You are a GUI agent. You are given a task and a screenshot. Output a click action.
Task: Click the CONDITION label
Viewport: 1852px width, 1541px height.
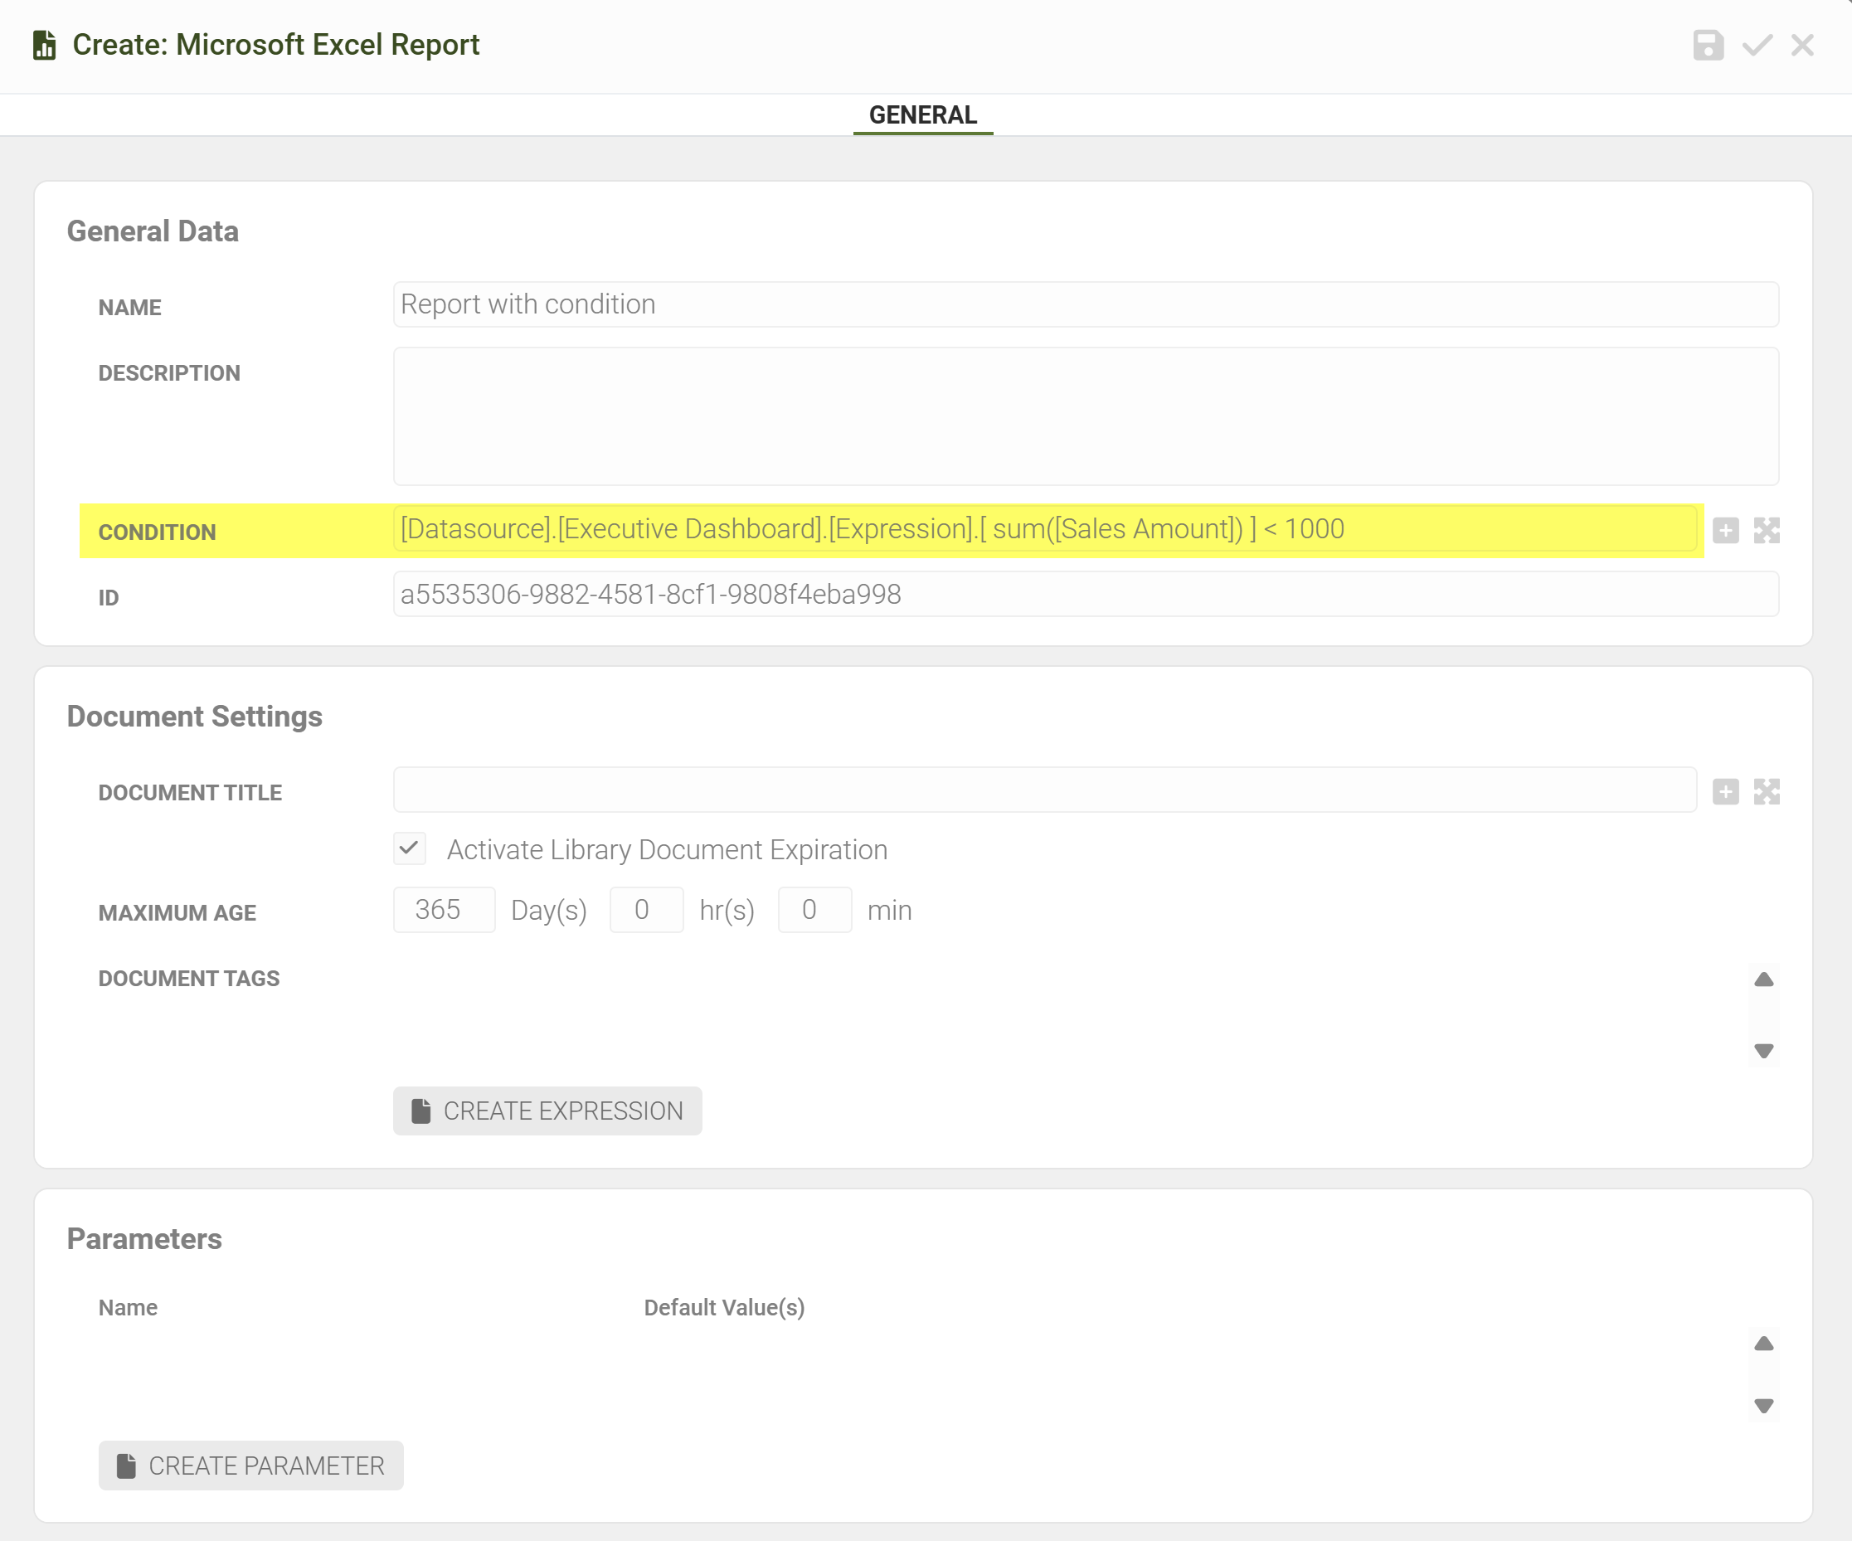(x=157, y=532)
